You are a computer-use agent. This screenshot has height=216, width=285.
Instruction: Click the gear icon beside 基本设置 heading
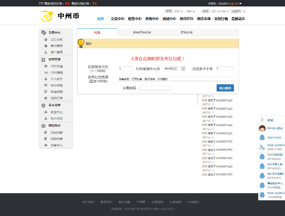pos(43,106)
